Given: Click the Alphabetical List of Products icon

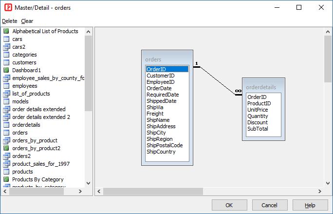Looking at the screenshot, I should click(6, 31).
